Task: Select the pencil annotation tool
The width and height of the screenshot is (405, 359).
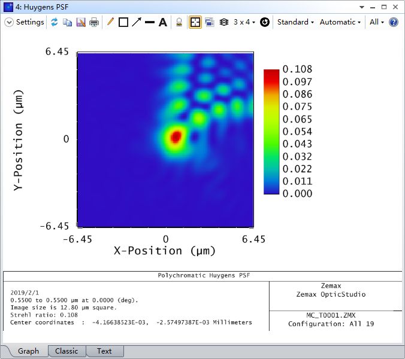Action: coord(110,22)
